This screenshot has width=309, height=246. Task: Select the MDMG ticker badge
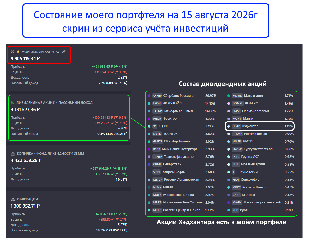click(x=237, y=96)
